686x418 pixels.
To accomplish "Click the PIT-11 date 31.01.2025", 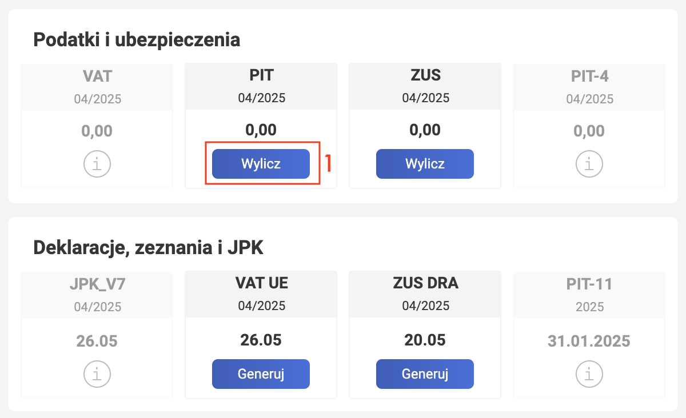I will 589,341.
